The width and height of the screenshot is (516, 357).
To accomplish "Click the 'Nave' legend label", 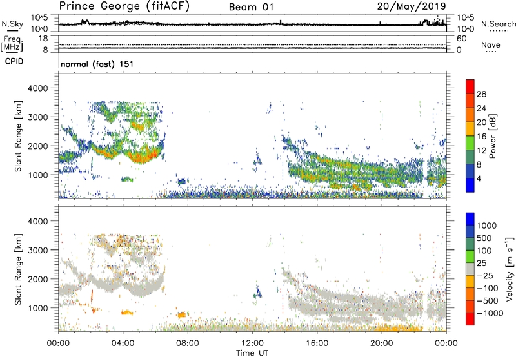I will click(x=490, y=44).
